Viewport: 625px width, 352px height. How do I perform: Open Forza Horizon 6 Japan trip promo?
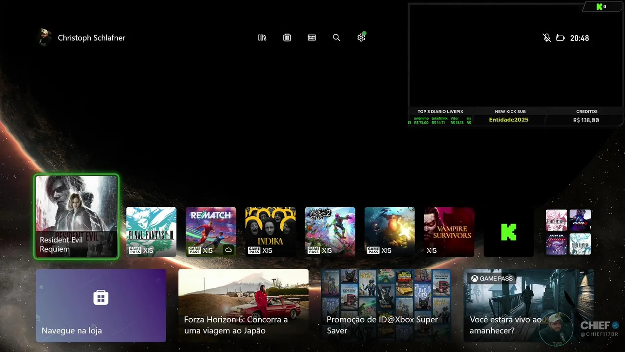(243, 306)
